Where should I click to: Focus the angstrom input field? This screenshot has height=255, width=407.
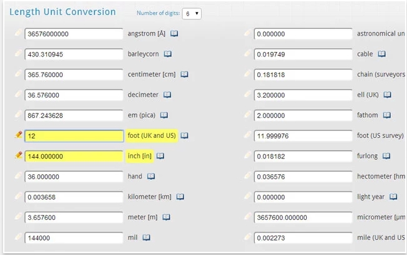[x=74, y=34]
